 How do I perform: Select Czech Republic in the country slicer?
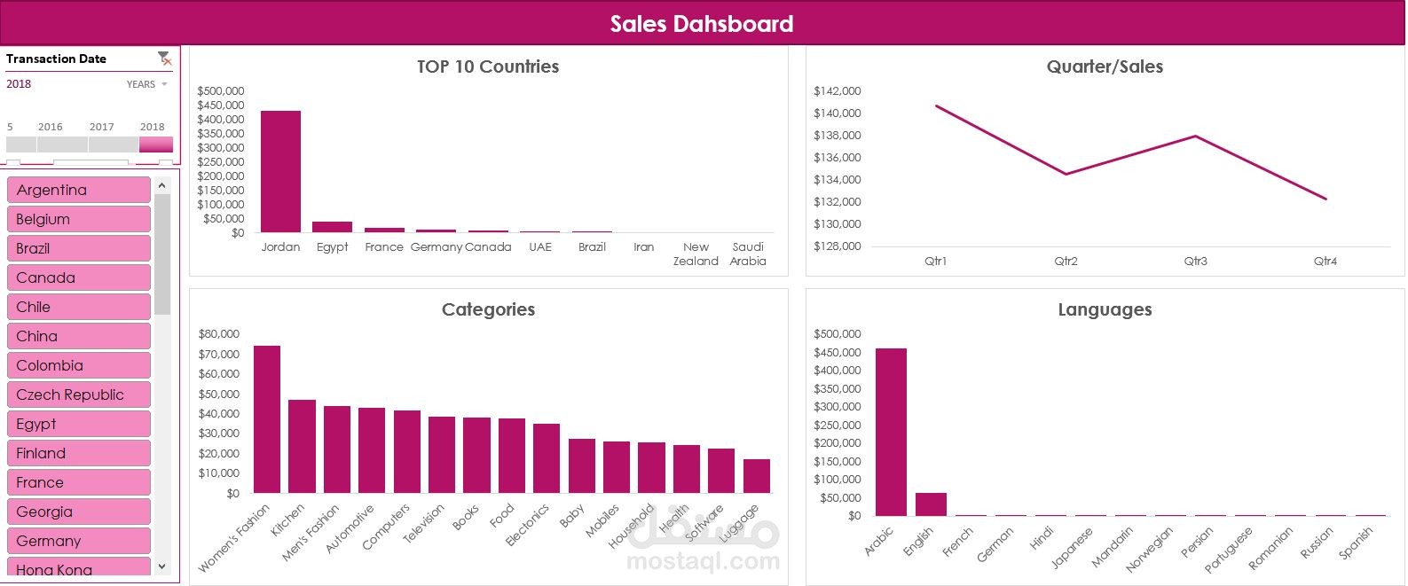(78, 395)
